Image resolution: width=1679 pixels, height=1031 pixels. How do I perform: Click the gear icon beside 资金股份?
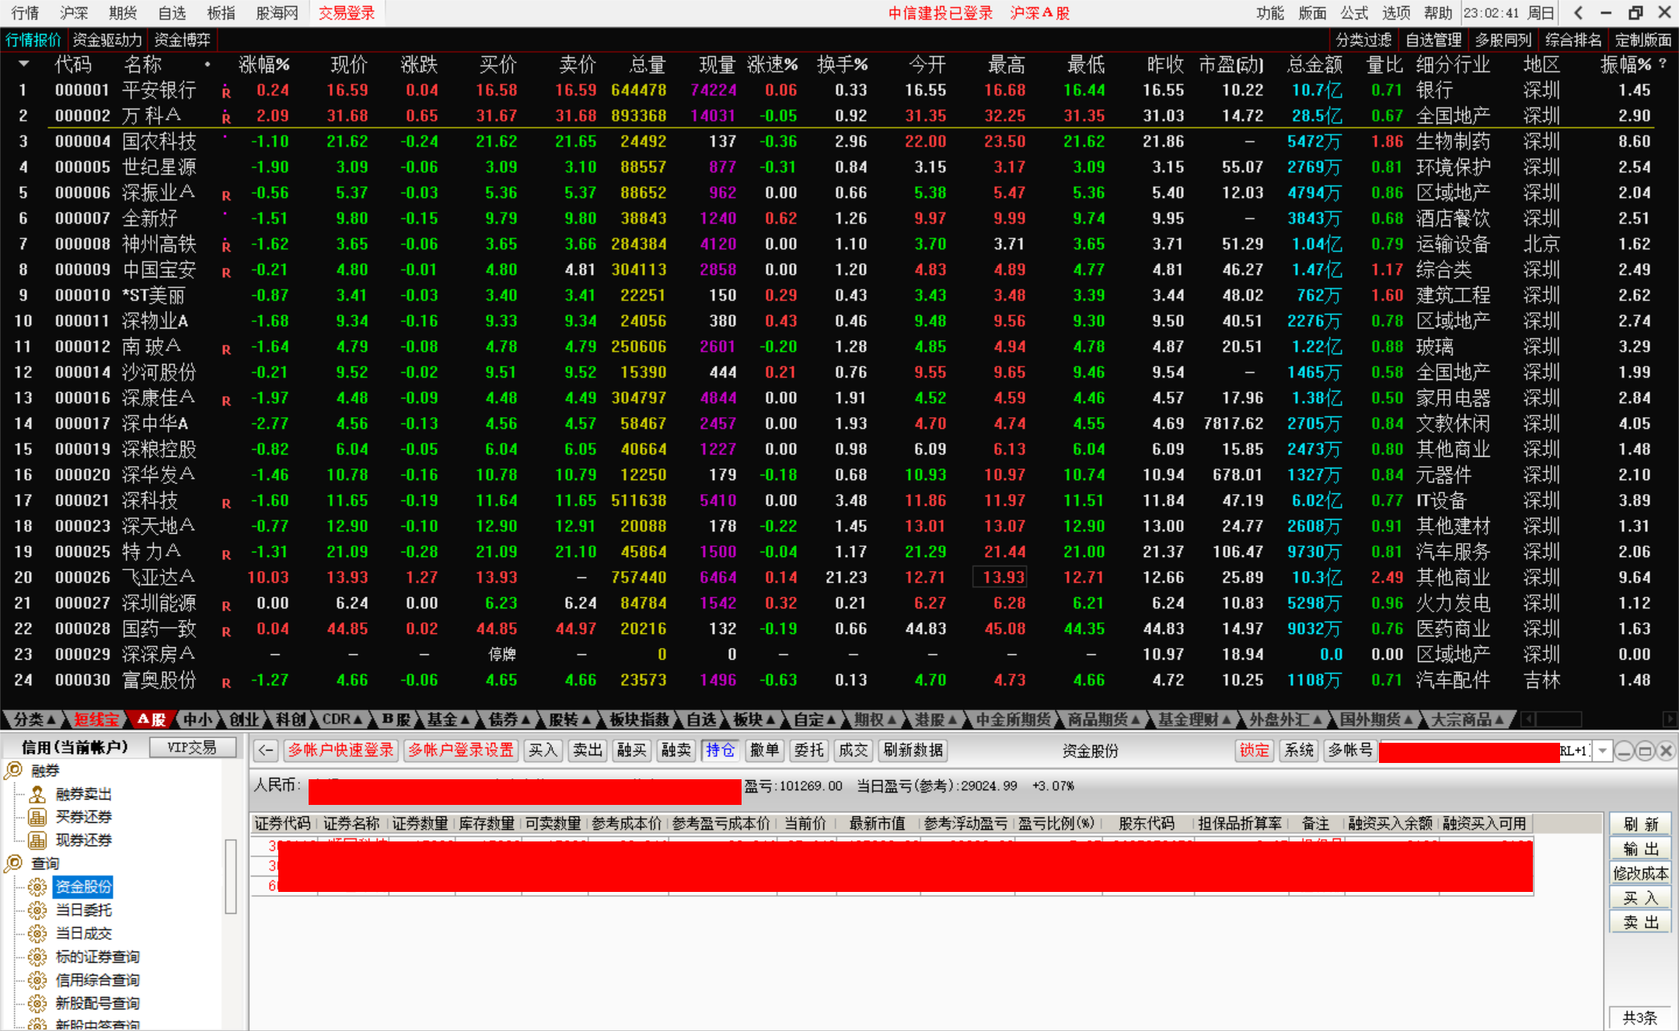tap(37, 886)
